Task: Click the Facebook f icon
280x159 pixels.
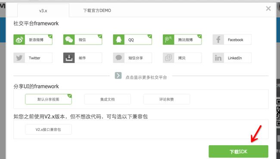Action: tap(218, 40)
